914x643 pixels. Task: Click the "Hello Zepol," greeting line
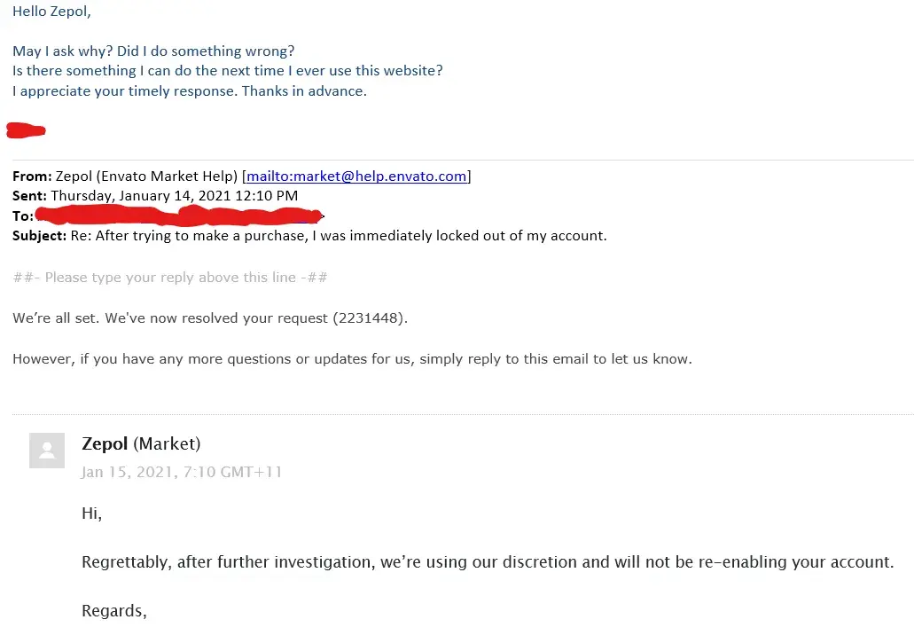tap(51, 12)
